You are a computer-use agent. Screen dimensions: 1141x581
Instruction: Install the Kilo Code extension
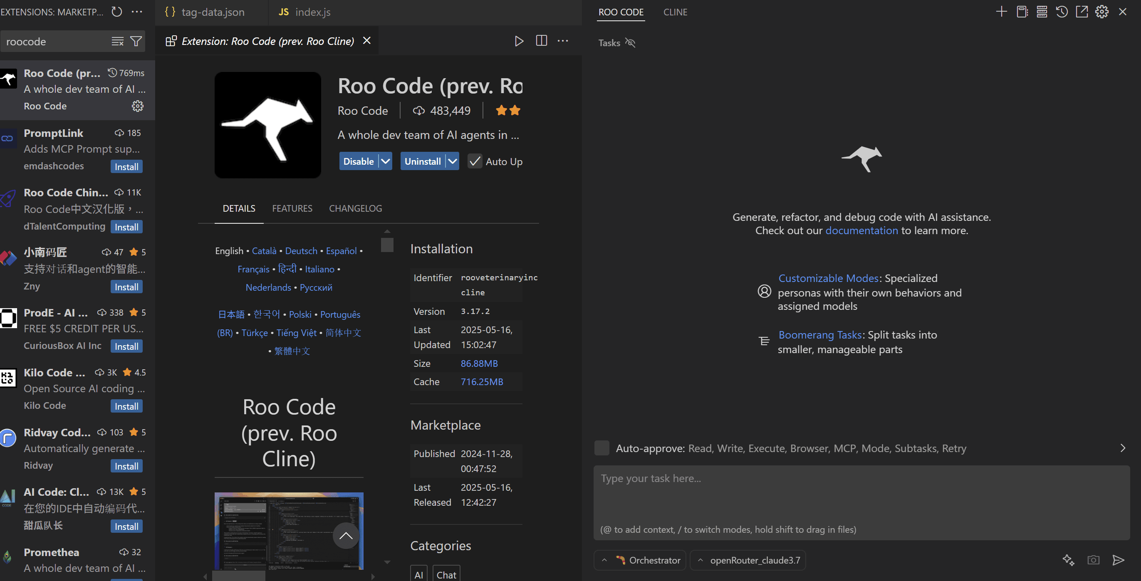pos(127,406)
